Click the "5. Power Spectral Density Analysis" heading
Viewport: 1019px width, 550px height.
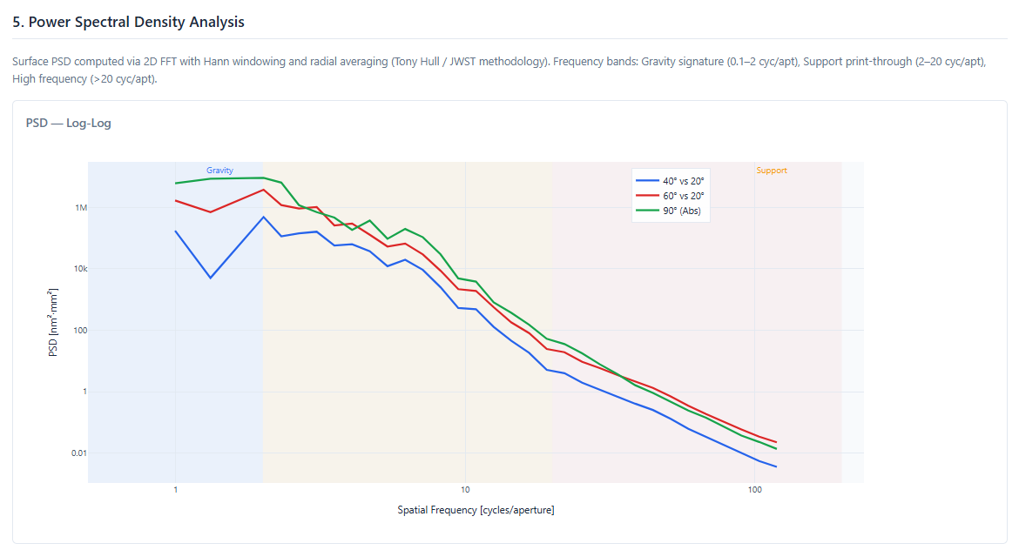128,23
